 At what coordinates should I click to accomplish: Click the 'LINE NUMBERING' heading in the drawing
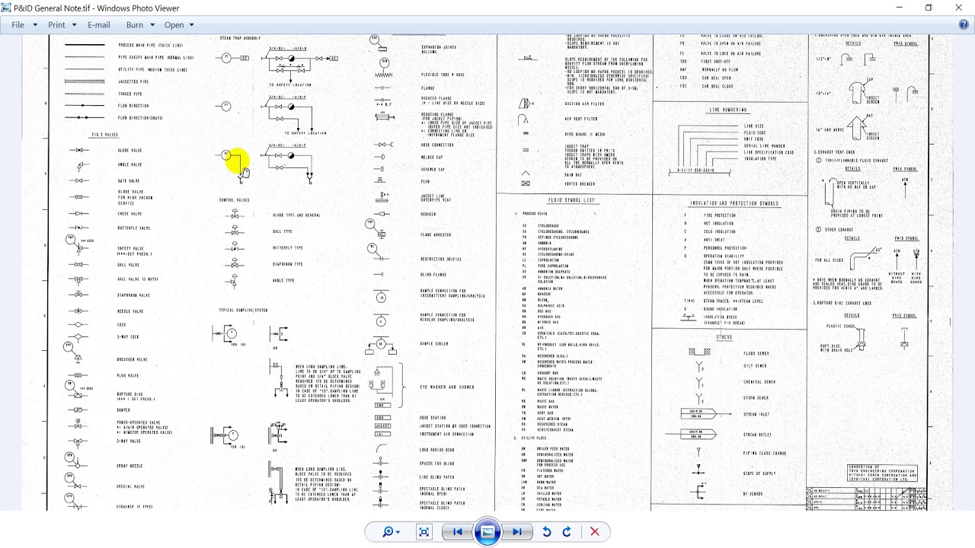pyautogui.click(x=728, y=110)
